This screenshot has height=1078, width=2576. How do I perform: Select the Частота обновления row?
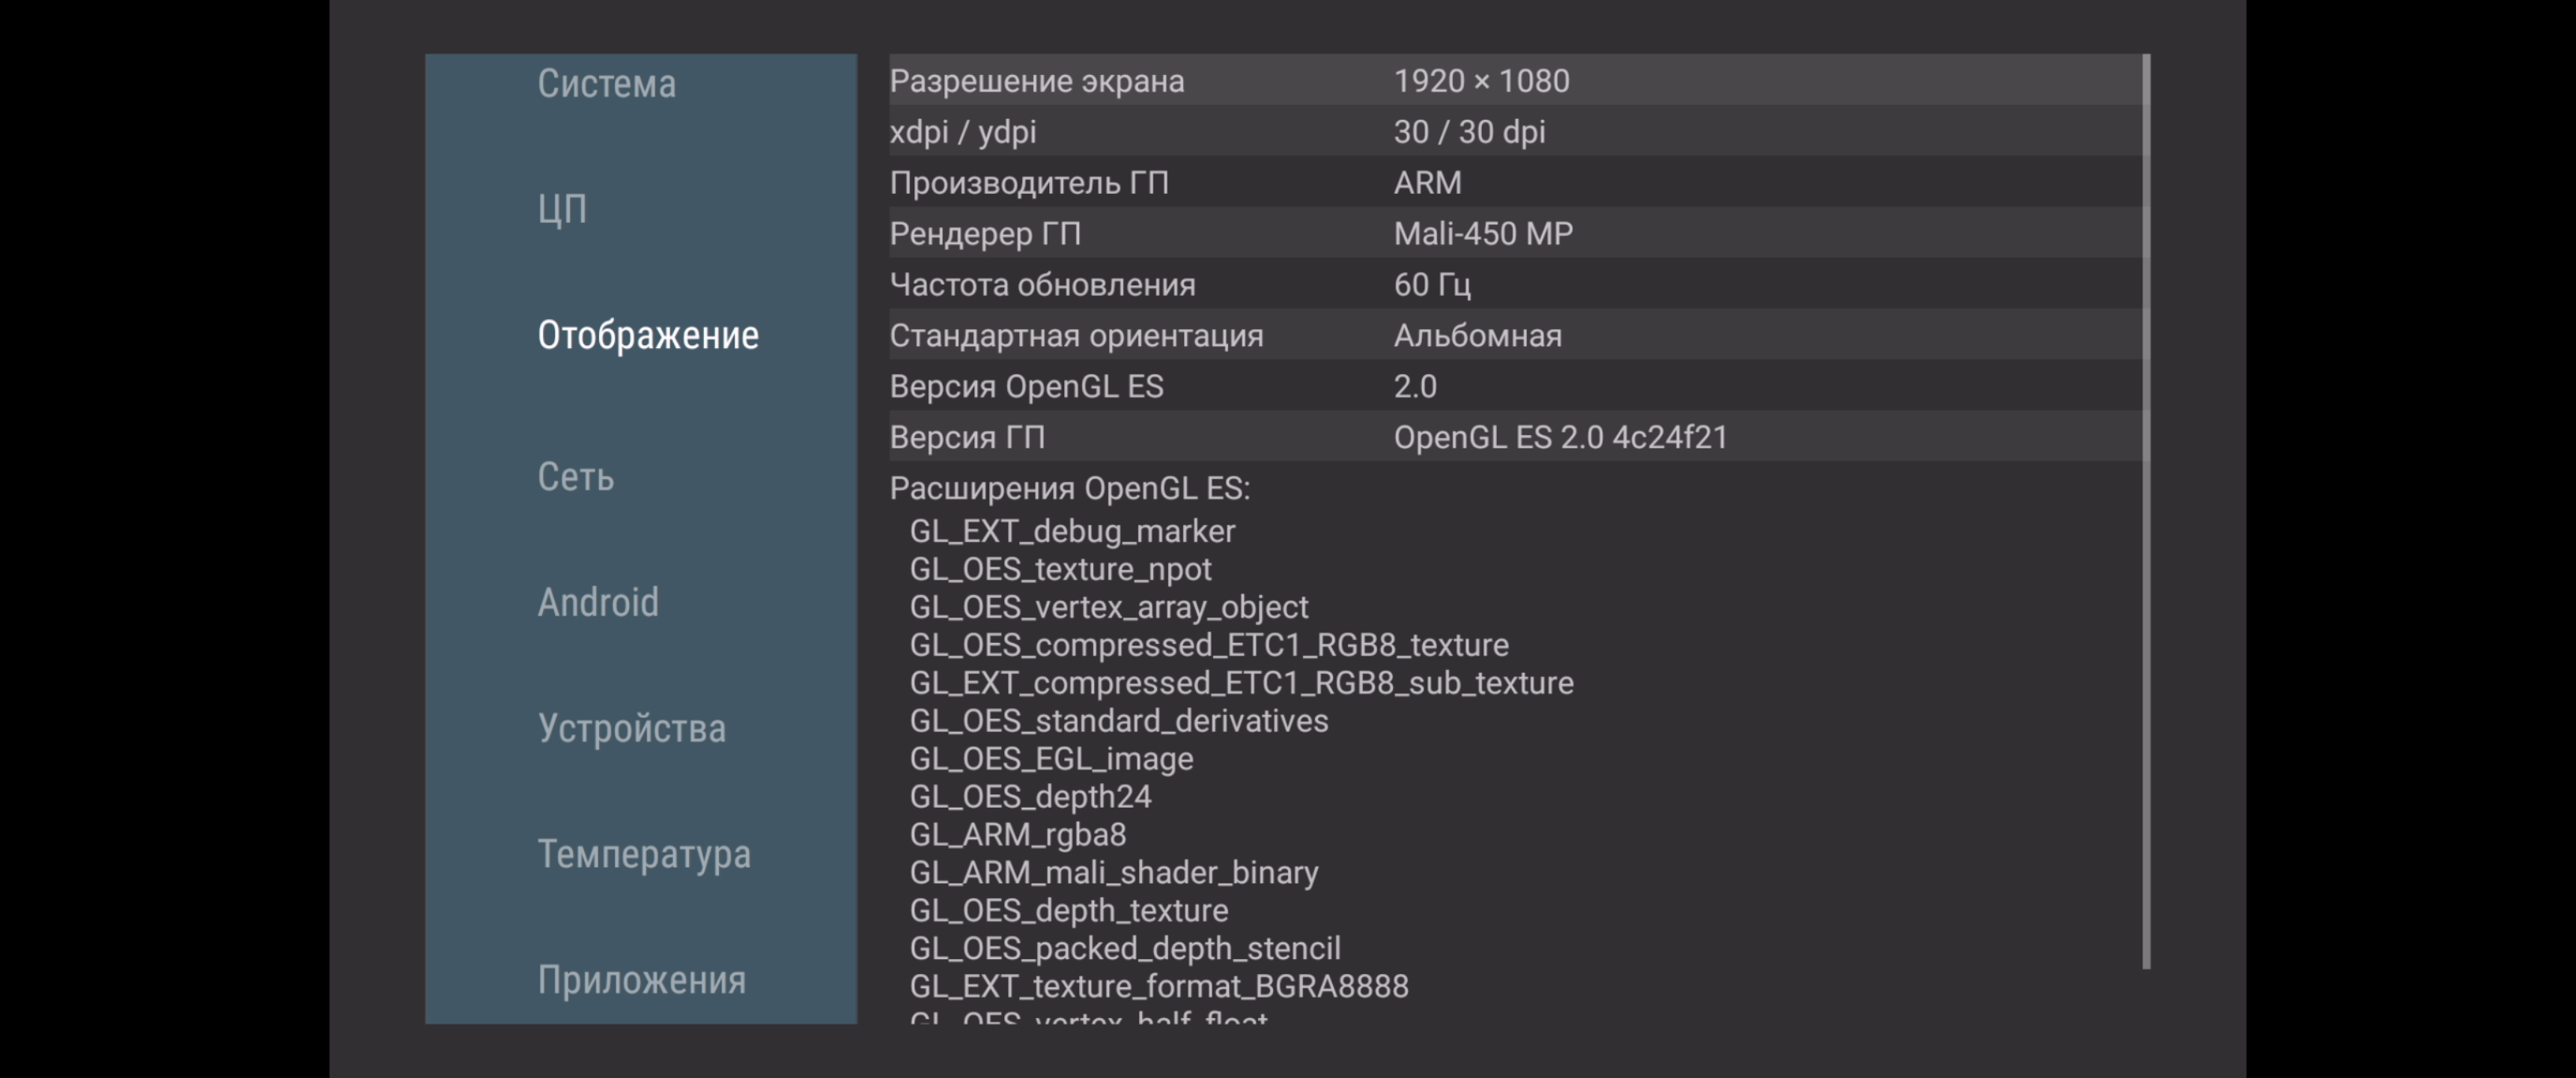pyautogui.click(x=1516, y=285)
